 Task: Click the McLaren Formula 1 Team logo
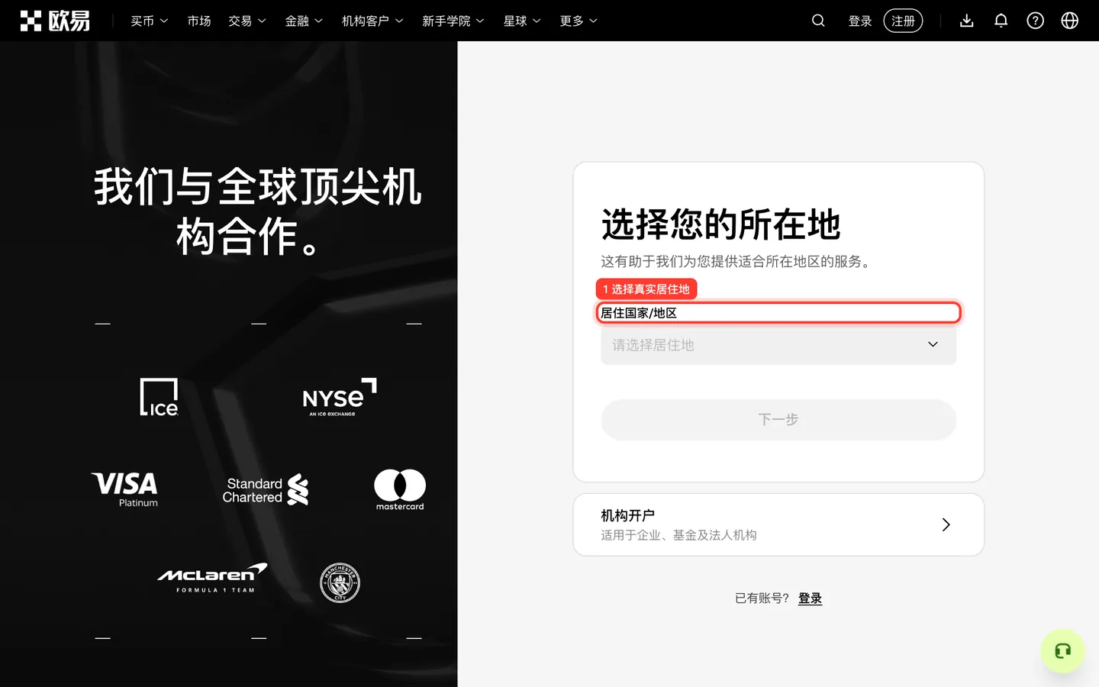213,578
